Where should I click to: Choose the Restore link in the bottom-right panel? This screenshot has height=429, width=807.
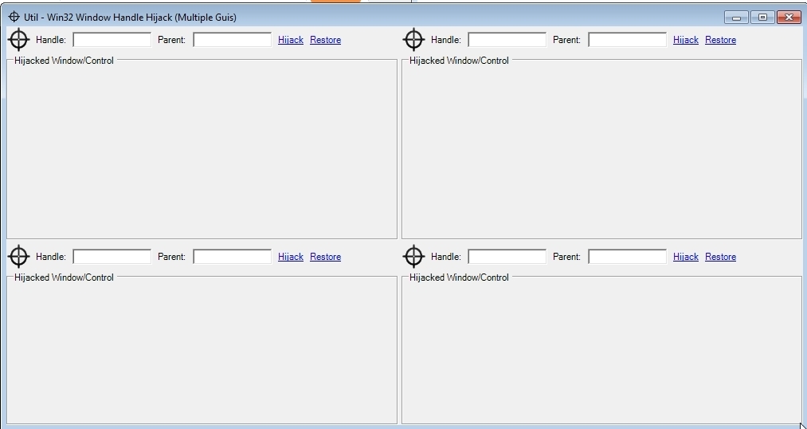tap(720, 257)
